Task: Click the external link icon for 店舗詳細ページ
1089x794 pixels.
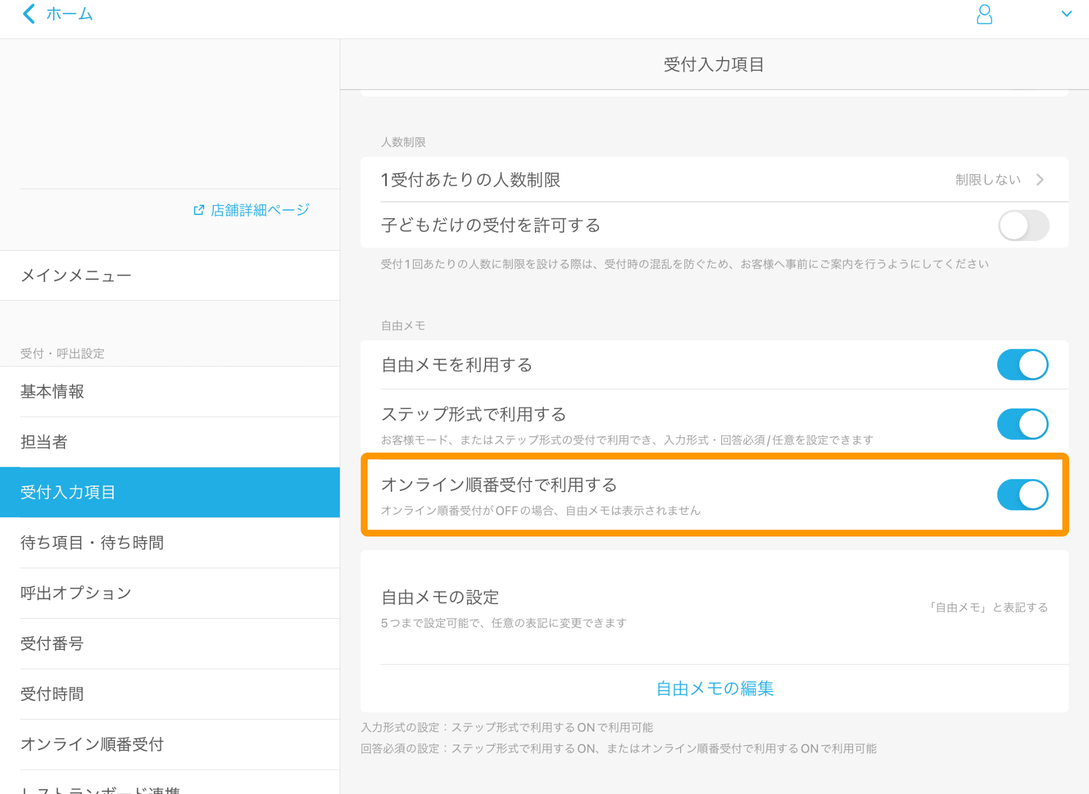Action: pyautogui.click(x=199, y=210)
